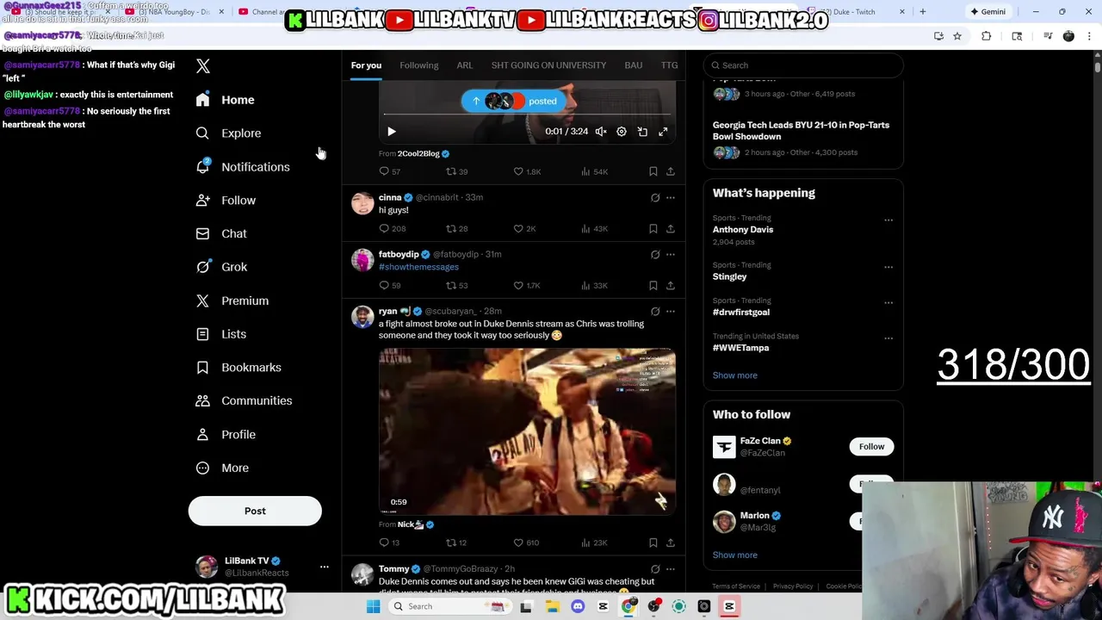Bookmark the 2Cool2Blog video post
Screen dimensions: 1102x620
653,171
